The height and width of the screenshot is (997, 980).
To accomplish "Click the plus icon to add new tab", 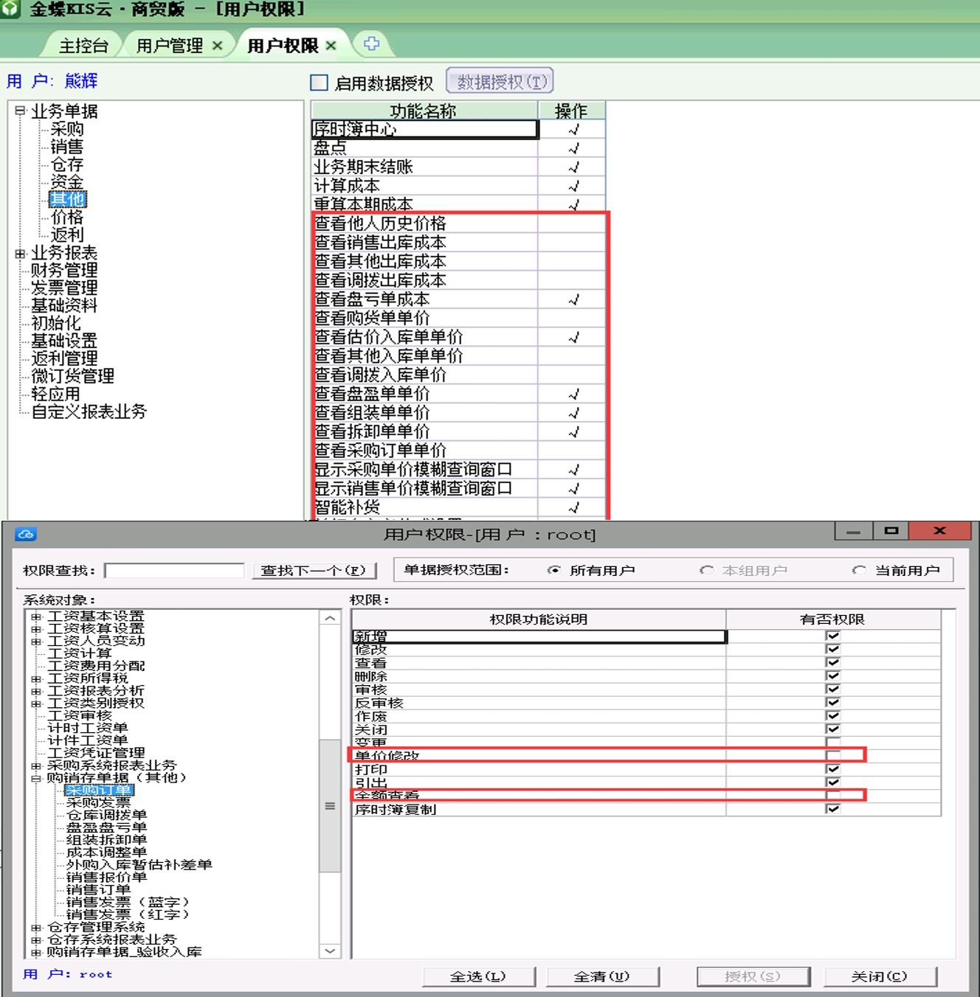I will tap(371, 44).
